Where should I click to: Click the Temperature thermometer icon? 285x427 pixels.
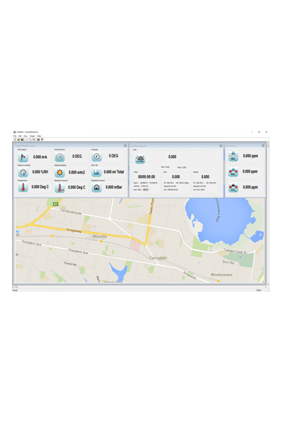[x=23, y=187]
